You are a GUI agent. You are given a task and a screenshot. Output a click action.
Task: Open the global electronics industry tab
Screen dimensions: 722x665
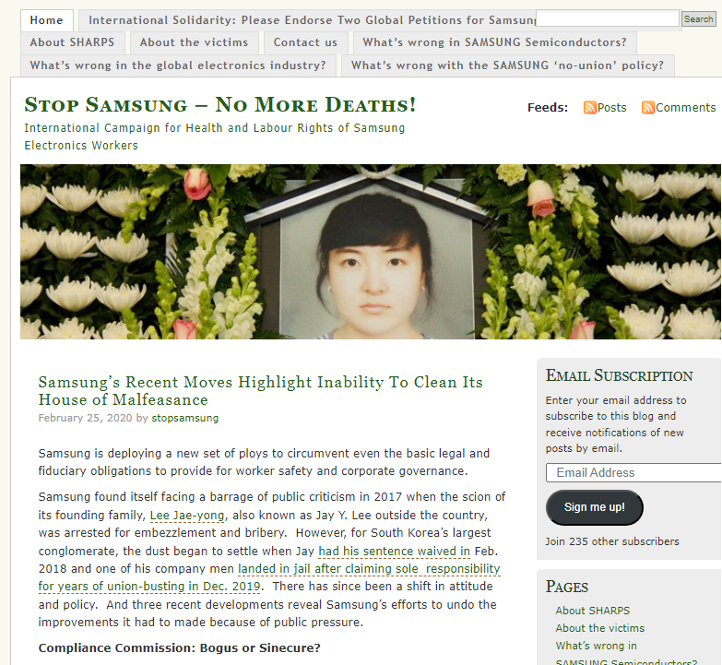pyautogui.click(x=178, y=65)
